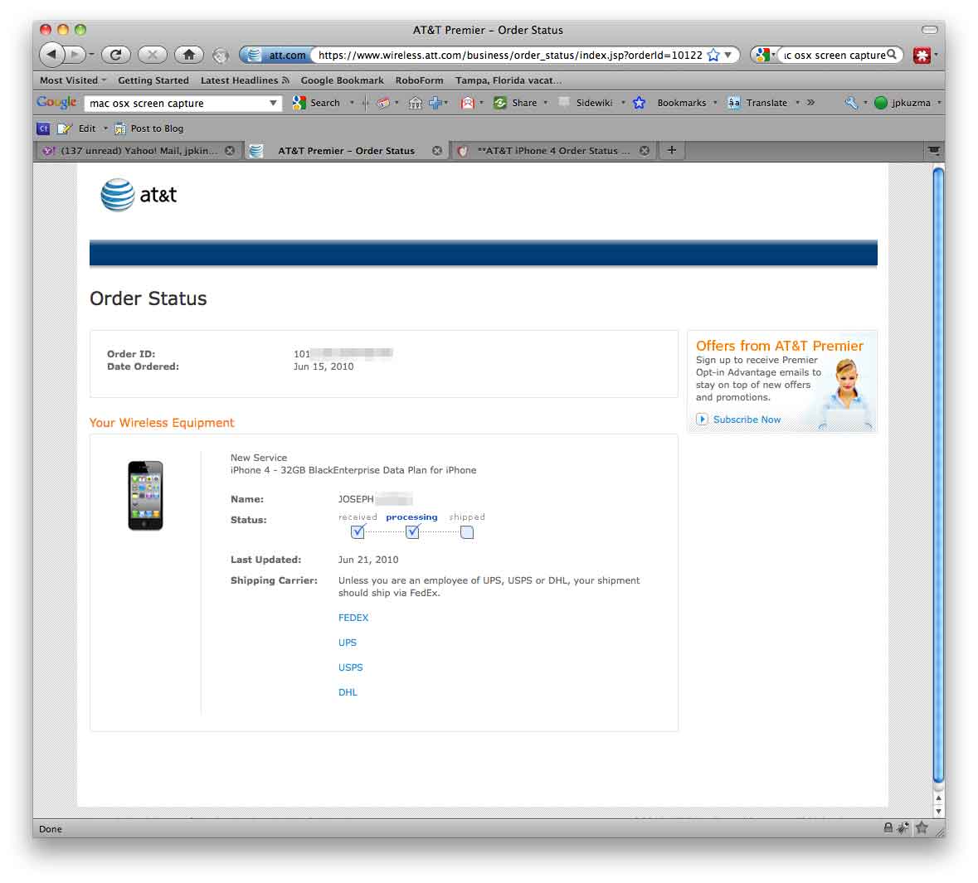This screenshot has height=883, width=978.
Task: Click the Offers from AT&T Premier banner
Action: pyautogui.click(x=781, y=381)
